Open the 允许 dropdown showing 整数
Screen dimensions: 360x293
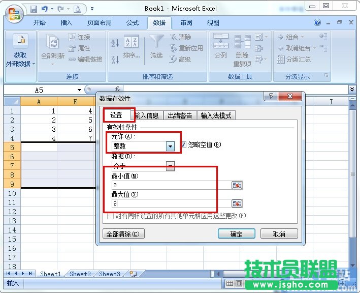point(171,146)
